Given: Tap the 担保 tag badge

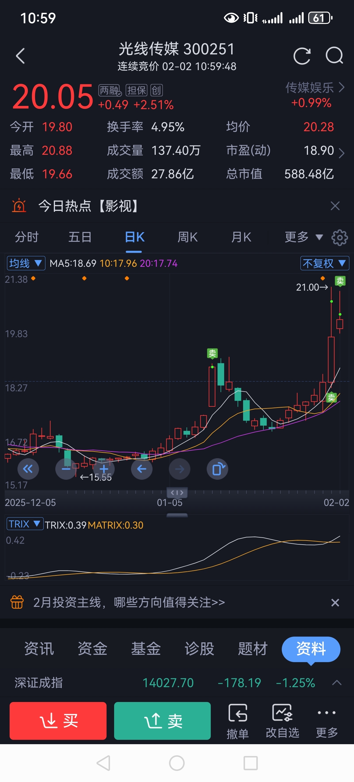Looking at the screenshot, I should pyautogui.click(x=137, y=90).
